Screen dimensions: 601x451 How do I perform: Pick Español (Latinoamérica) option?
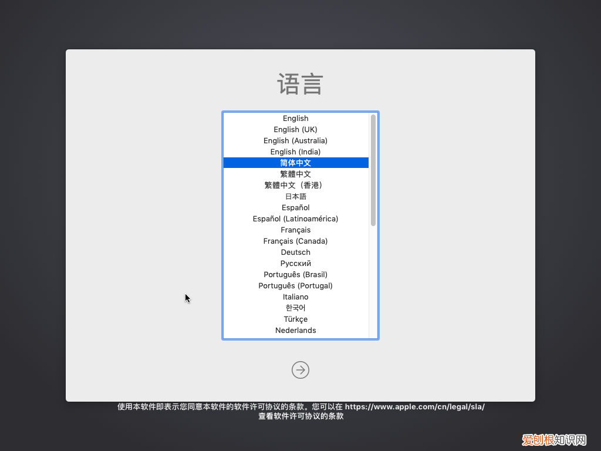pos(296,219)
